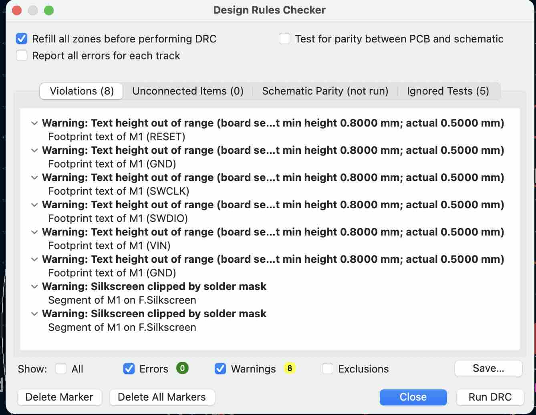Enable Test for parity between PCB and schematic

[284, 39]
